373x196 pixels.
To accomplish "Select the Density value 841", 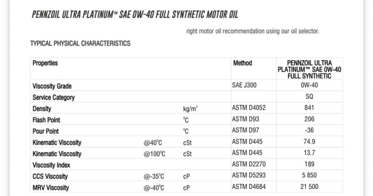I will 309,108.
